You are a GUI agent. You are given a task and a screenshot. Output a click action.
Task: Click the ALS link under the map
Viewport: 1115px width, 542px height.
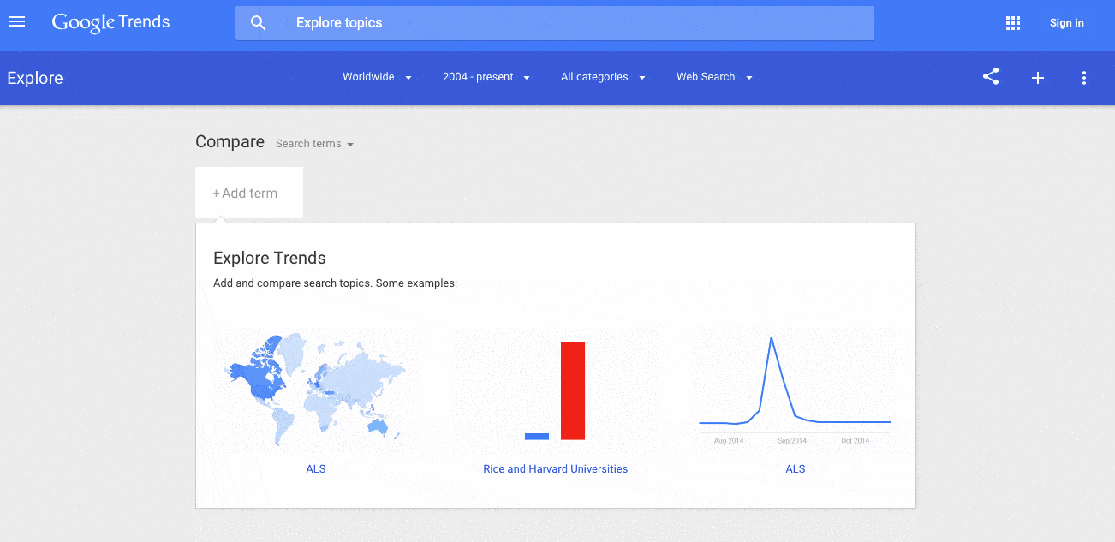tap(316, 469)
